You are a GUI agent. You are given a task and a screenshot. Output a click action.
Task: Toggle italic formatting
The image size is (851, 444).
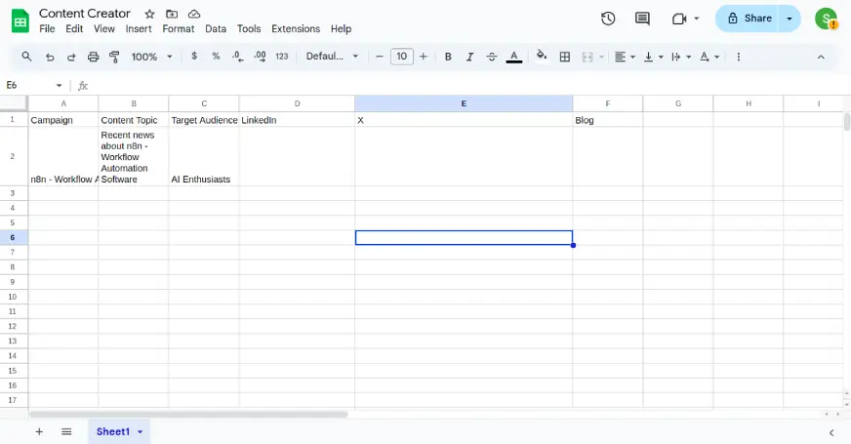(x=469, y=57)
